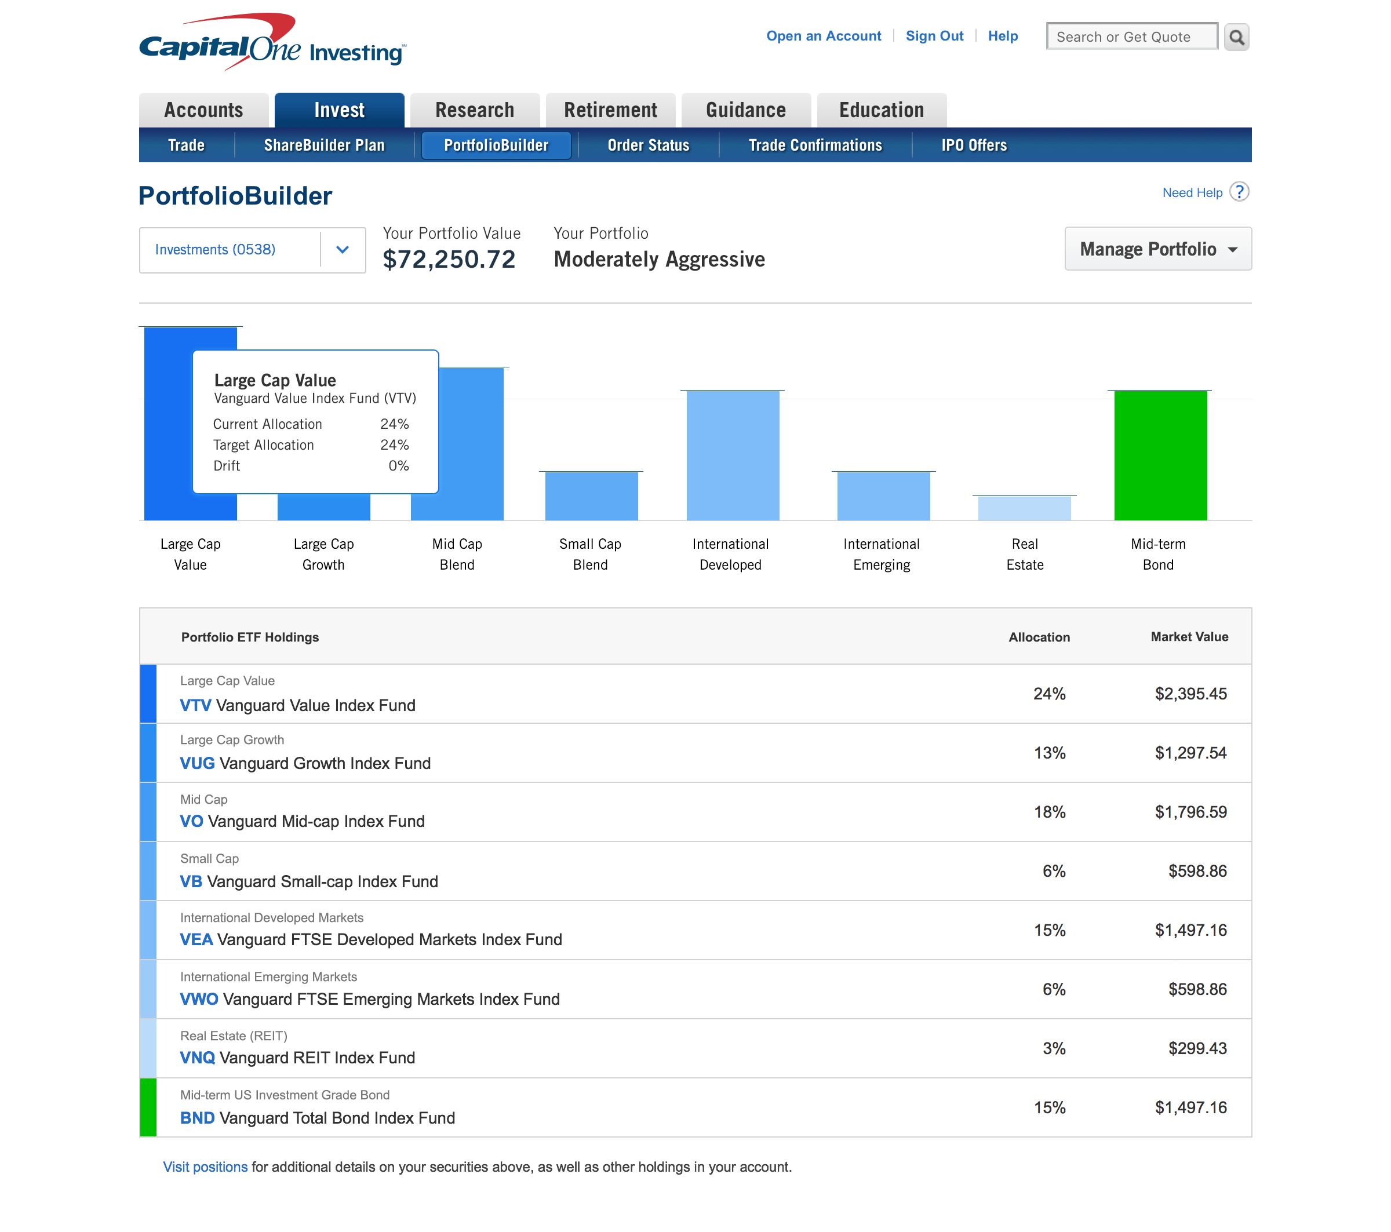Expand the Manage Portfolio menu
1391x1232 pixels.
(1157, 249)
